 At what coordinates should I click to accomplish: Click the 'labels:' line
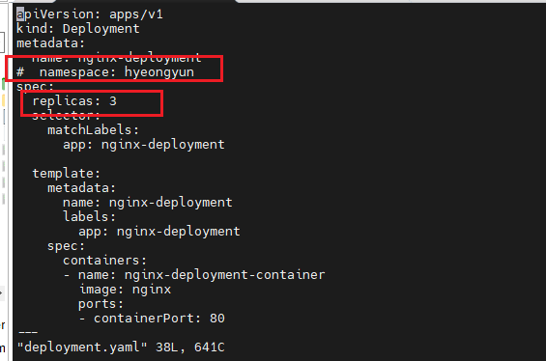tap(89, 216)
